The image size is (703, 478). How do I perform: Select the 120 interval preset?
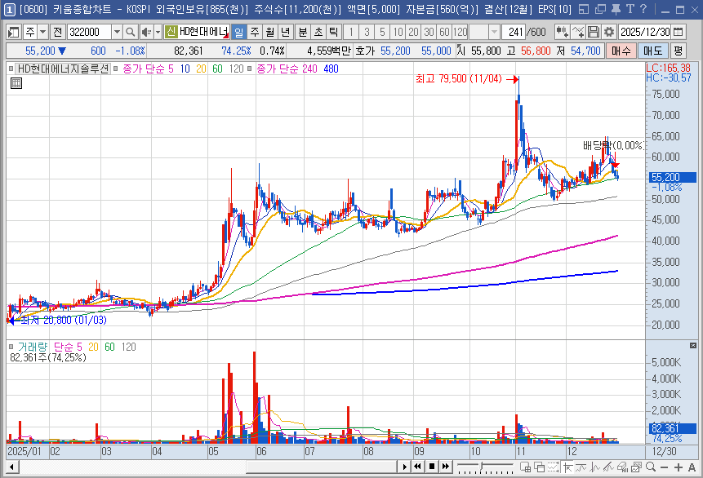click(460, 32)
